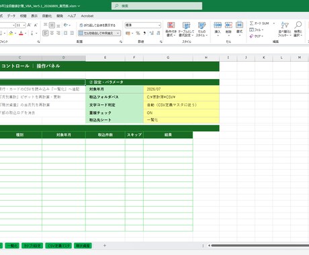Expand the merge and center dropdown arrow
This screenshot has width=309, height=255.
118,33
